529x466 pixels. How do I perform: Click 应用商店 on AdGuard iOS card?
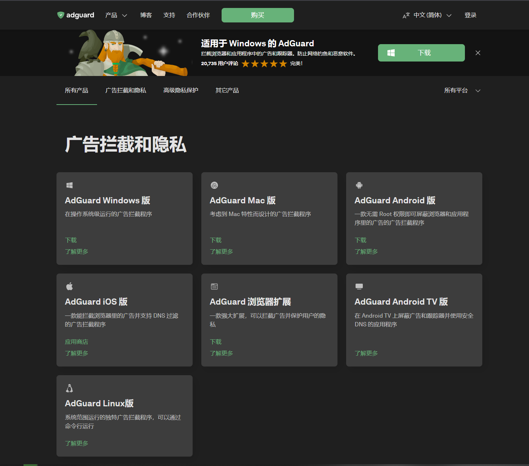click(76, 342)
